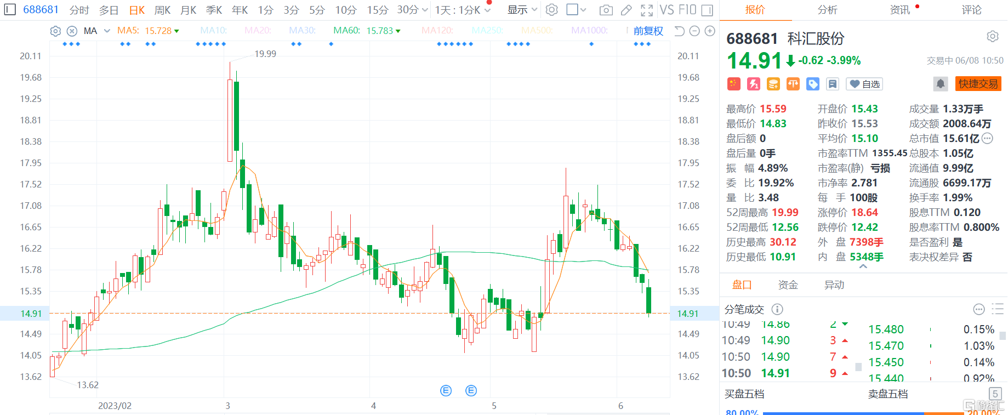Select the 5分 interval
1008x415 pixels.
(x=317, y=10)
